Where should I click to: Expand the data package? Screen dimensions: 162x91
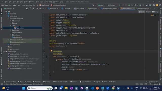pos(10,23)
